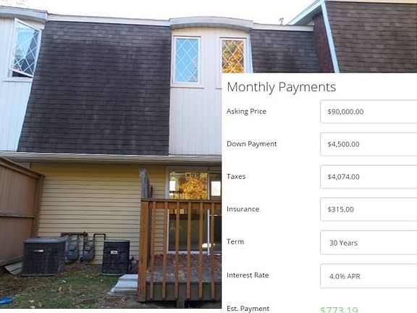Click the Asking Price field showing $90,000.00
417x313 pixels.
tap(368, 112)
